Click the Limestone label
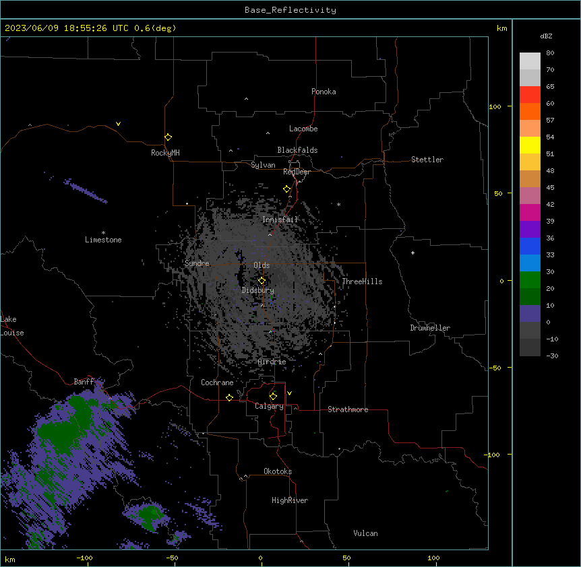This screenshot has height=567, width=581. 103,240
